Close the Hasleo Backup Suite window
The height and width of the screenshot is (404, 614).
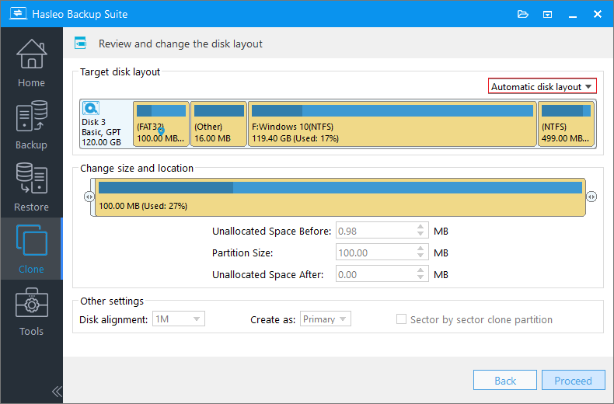pos(598,15)
